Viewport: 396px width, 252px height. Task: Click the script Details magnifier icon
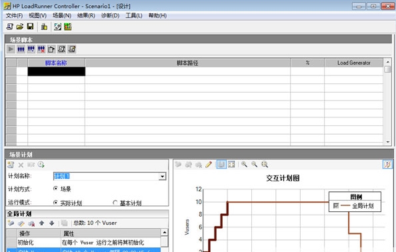[x=61, y=49]
